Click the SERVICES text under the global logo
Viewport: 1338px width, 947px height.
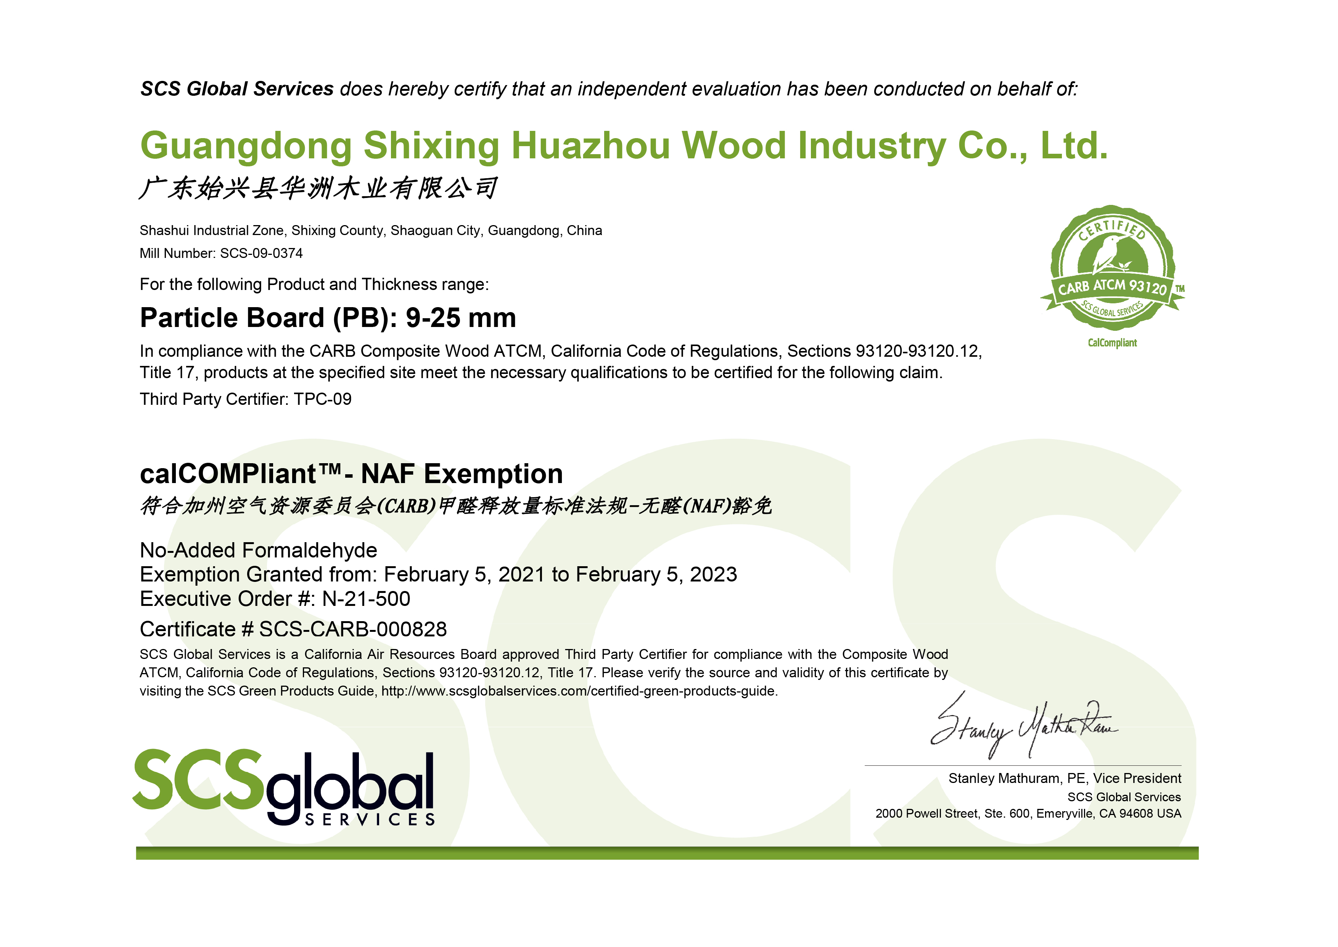(x=370, y=819)
